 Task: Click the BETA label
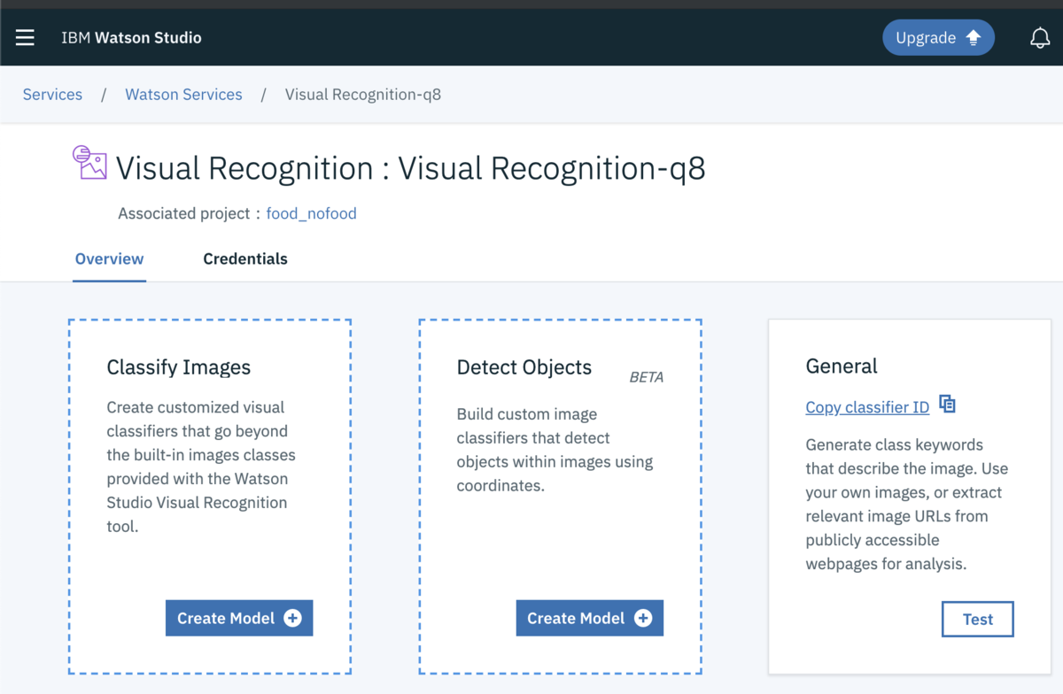[646, 377]
